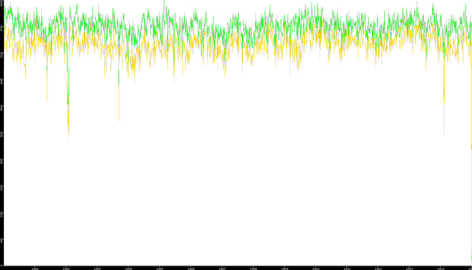Click the 3844 vertical axis label

pyautogui.click(x=2, y=108)
